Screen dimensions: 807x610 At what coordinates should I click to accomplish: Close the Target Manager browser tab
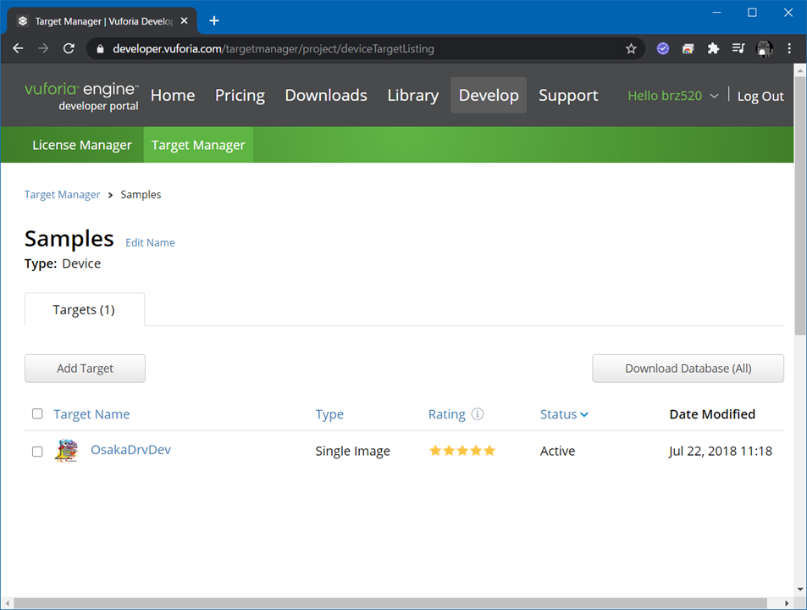click(185, 21)
